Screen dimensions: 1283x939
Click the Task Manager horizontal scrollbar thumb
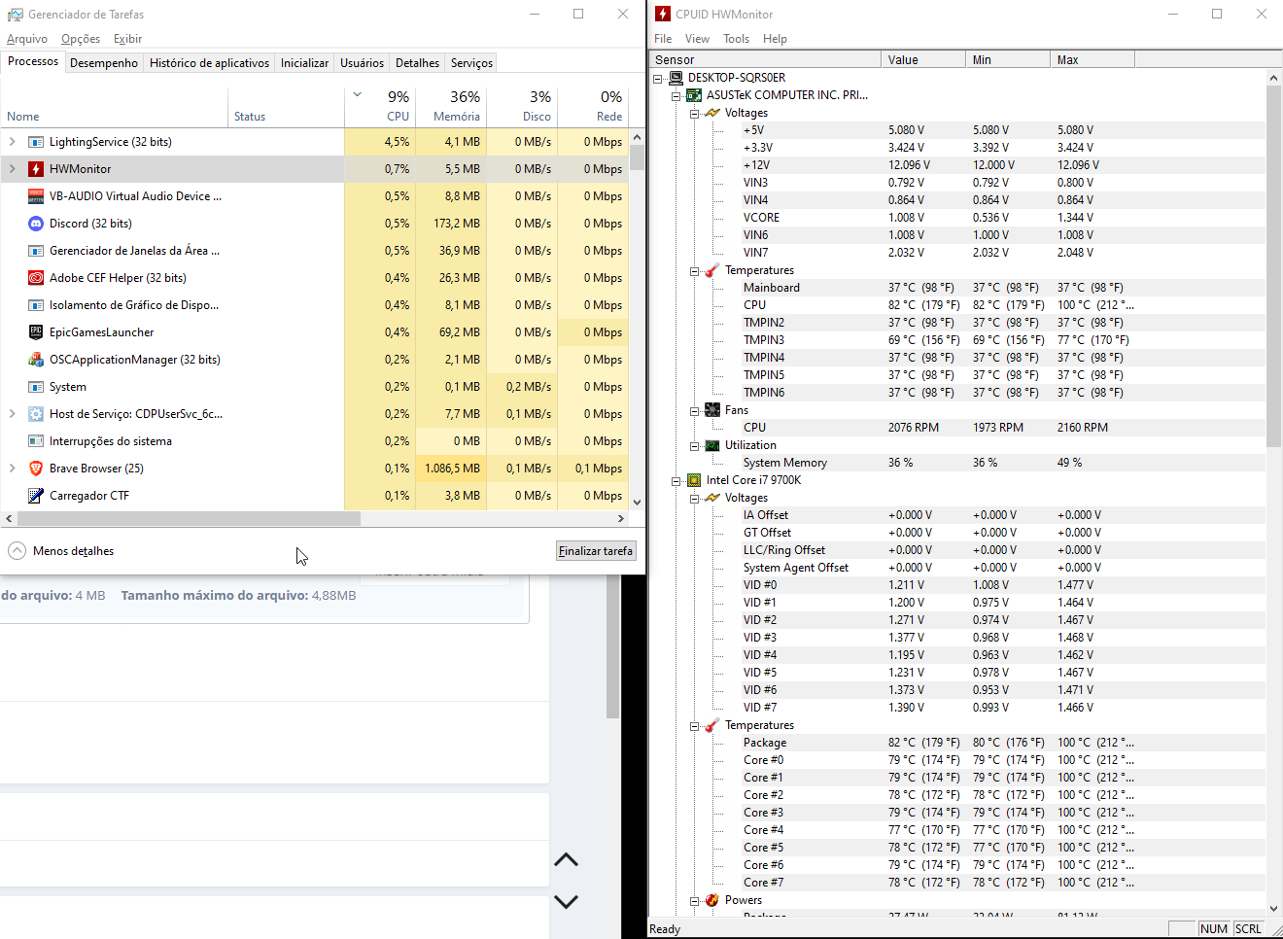[x=189, y=519]
